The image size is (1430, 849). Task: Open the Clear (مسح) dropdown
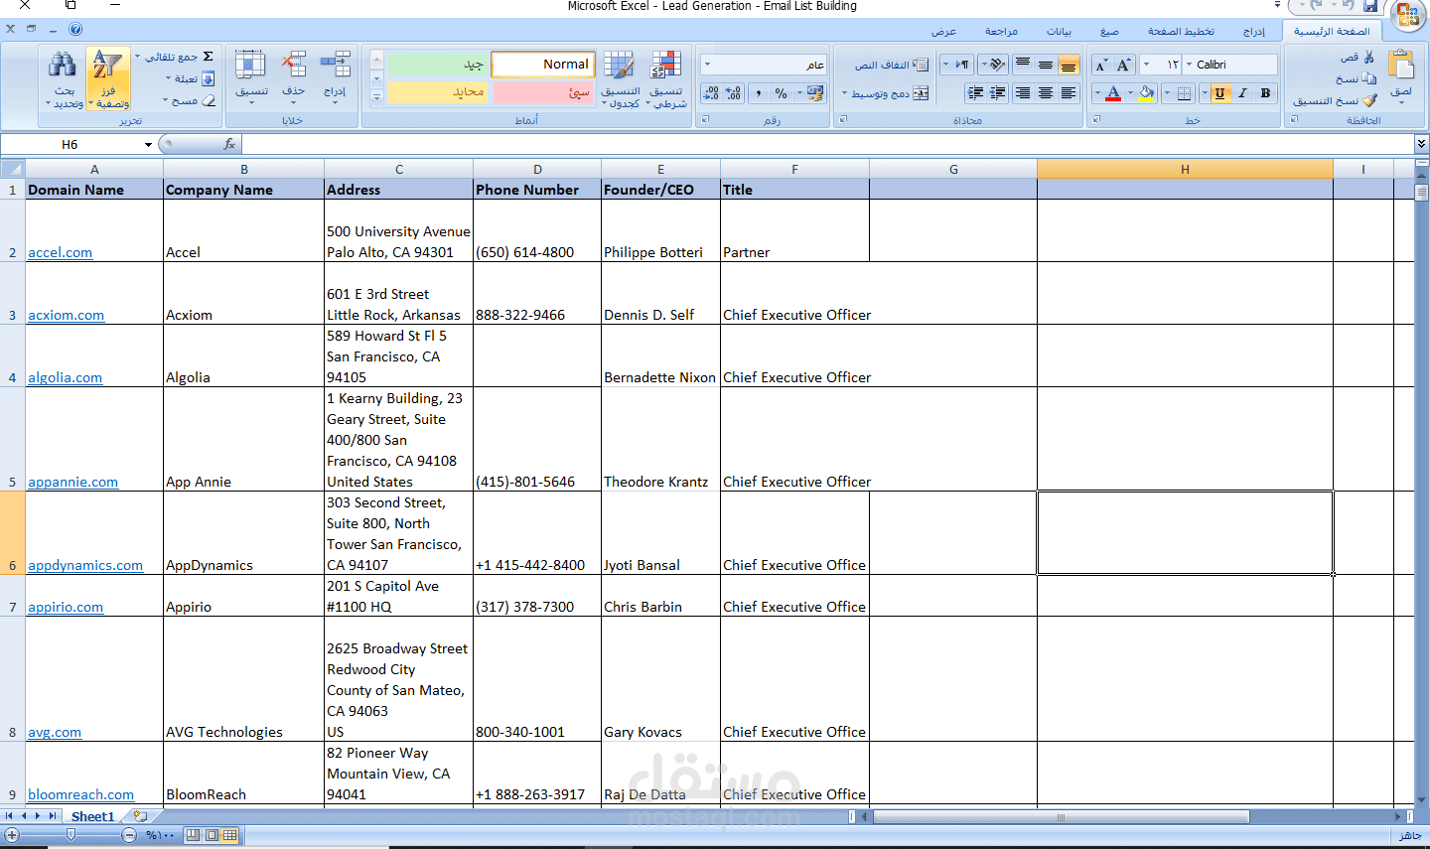tap(190, 100)
